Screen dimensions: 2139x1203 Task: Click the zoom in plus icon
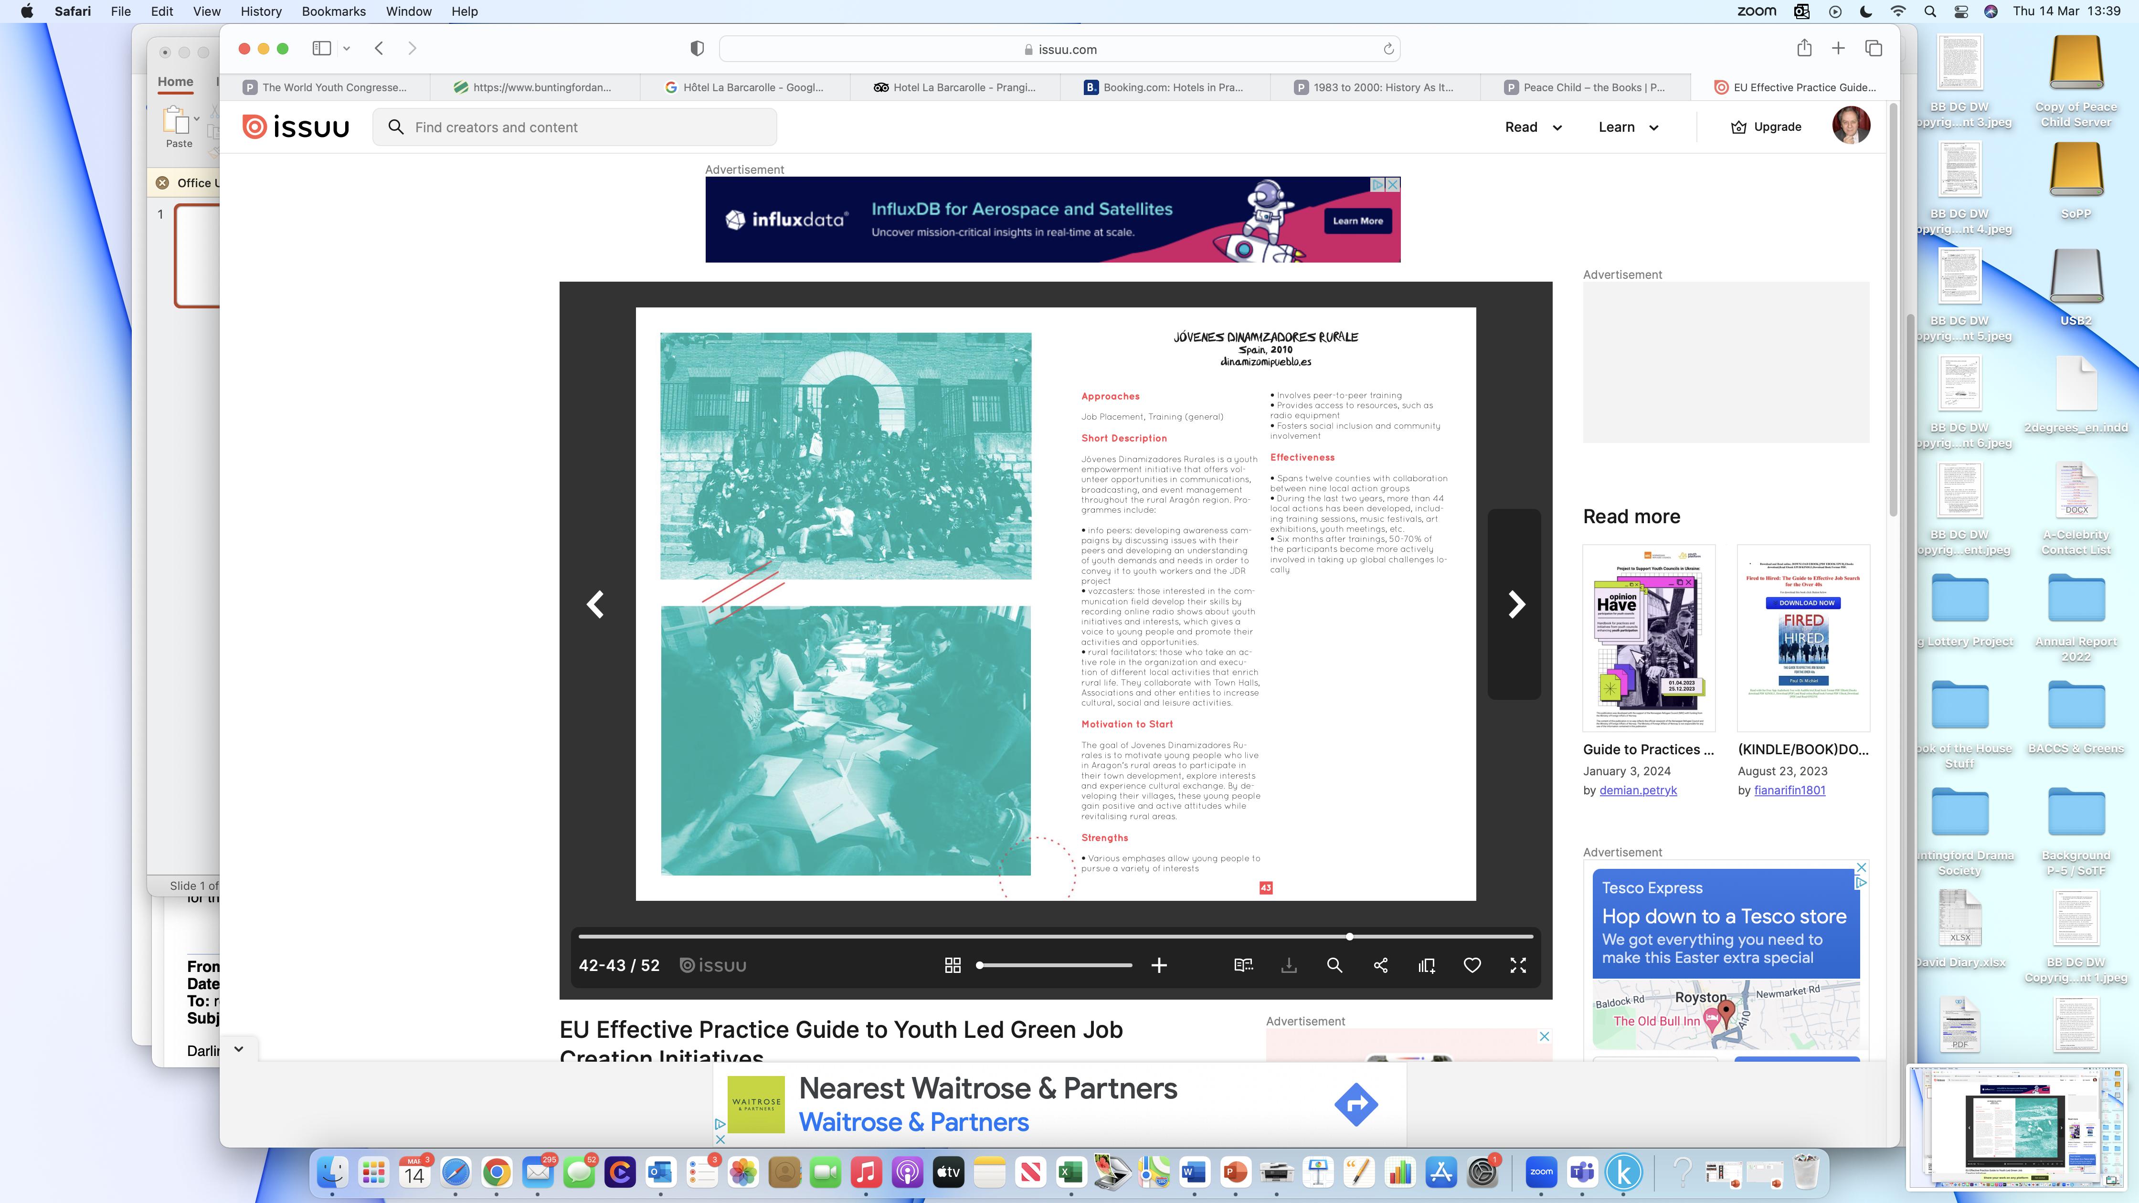click(x=1158, y=965)
